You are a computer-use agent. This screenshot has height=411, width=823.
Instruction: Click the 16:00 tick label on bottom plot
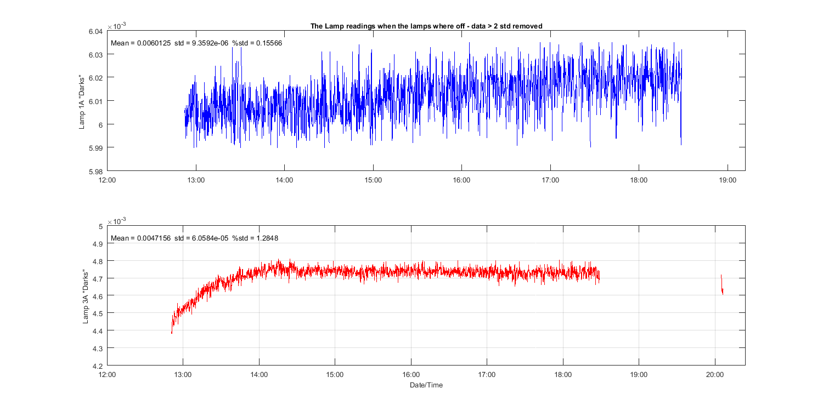(411, 375)
